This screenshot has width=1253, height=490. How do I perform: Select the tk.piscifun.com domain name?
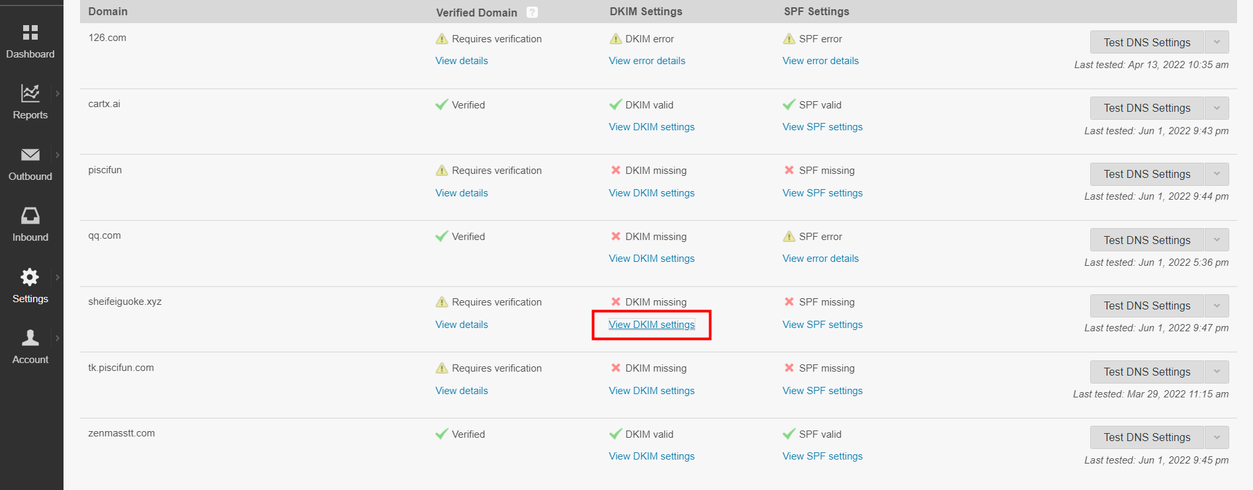pyautogui.click(x=121, y=368)
